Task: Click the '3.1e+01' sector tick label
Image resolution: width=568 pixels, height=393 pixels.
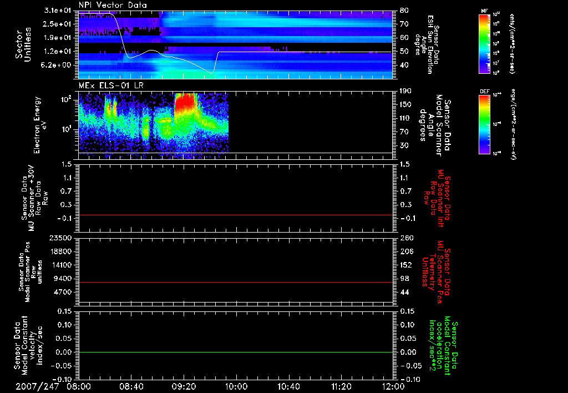Action: click(x=59, y=11)
